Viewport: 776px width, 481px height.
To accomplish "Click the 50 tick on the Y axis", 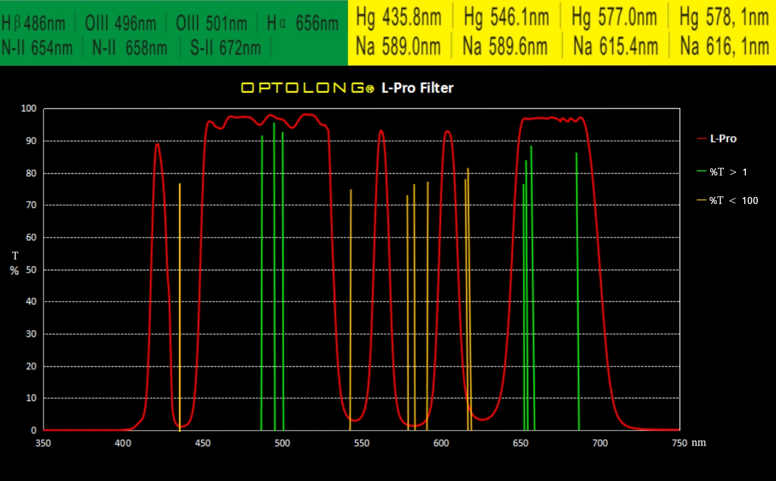I will click(31, 270).
